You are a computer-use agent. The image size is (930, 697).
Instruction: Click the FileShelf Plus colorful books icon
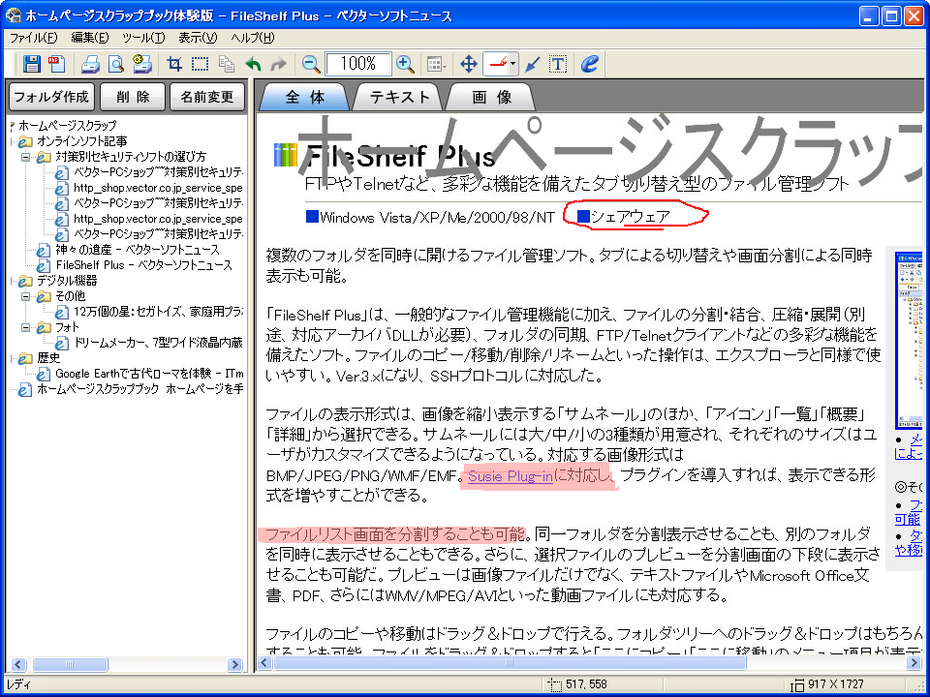(285, 155)
